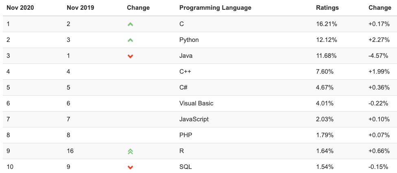Click the Programming Language column header
397x173 pixels.
[x=215, y=8]
